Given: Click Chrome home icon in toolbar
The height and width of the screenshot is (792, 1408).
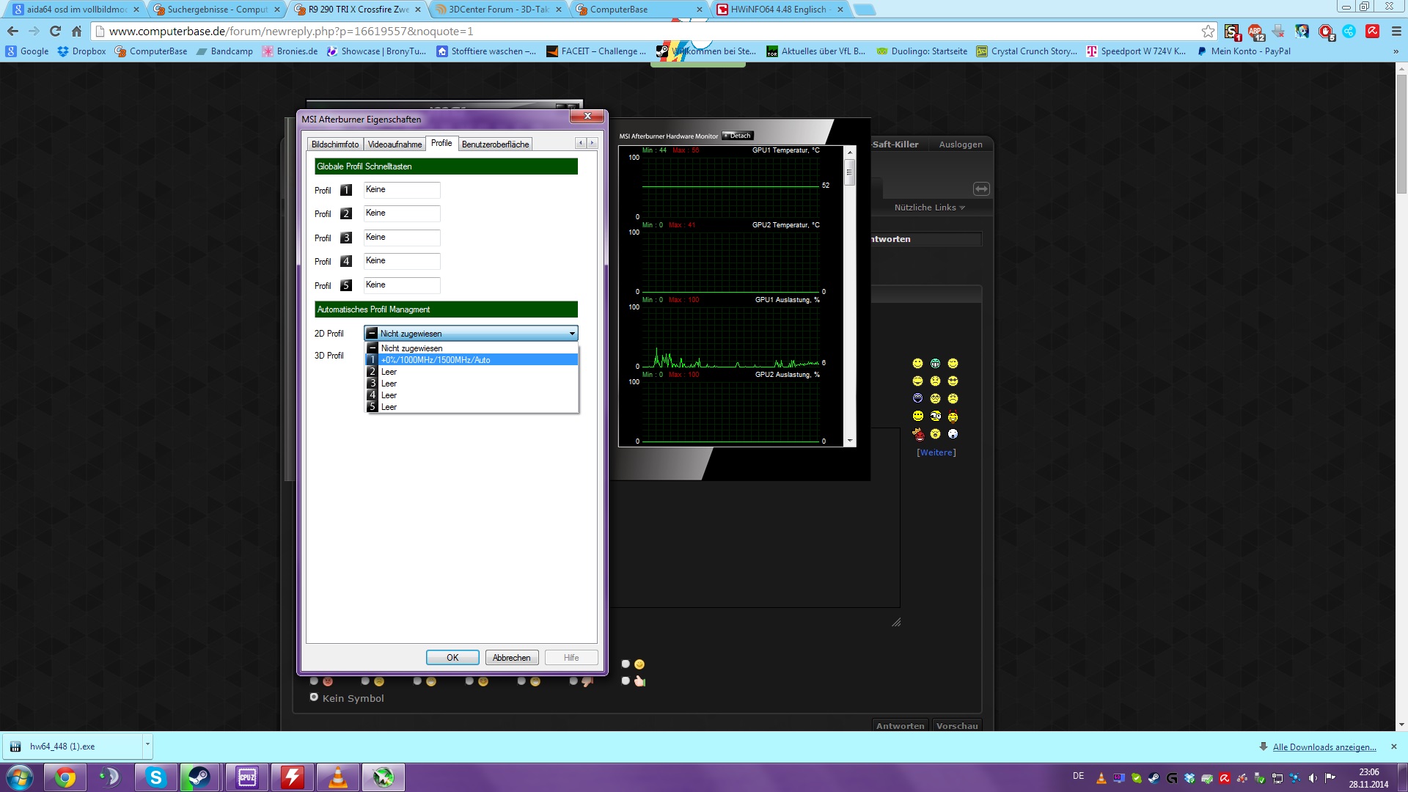Looking at the screenshot, I should pos(76,31).
